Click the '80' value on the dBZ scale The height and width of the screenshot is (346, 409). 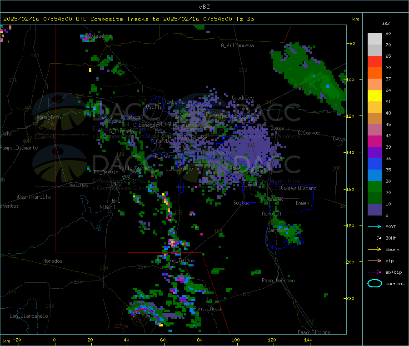pyautogui.click(x=388, y=33)
